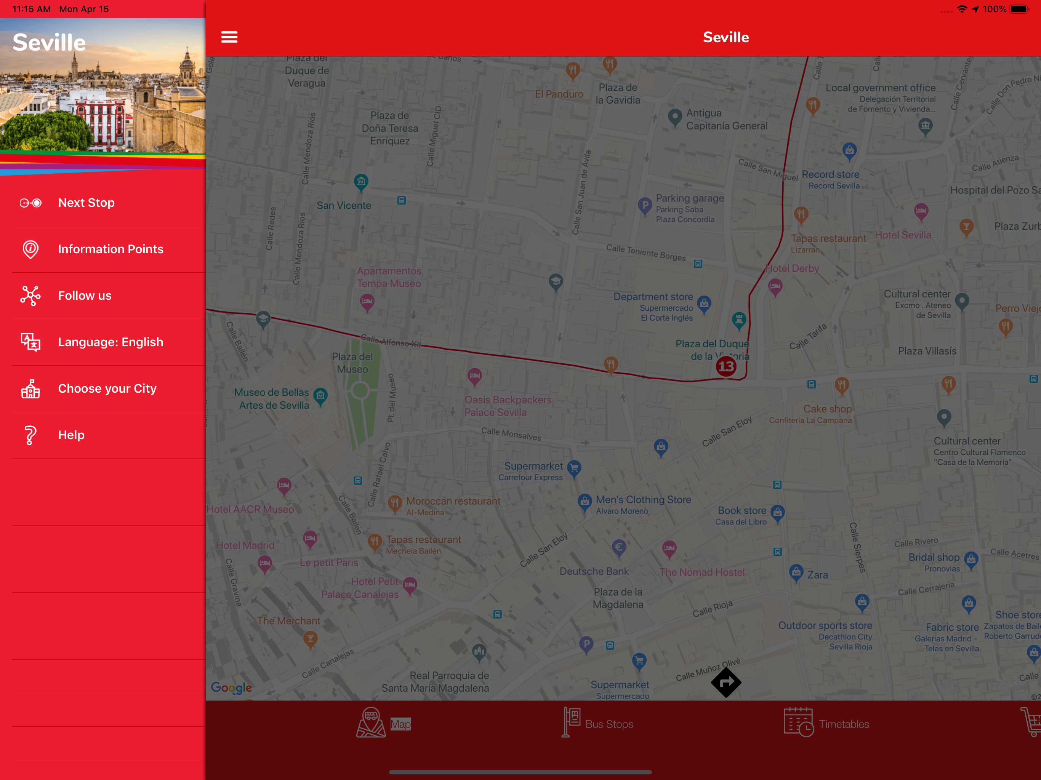Tap the language translate icon
1041x780 pixels.
coord(30,342)
